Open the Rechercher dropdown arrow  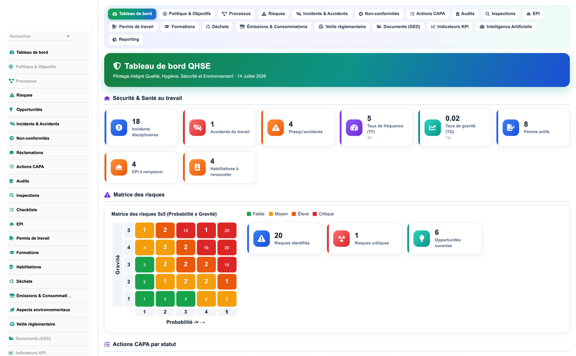[68, 36]
